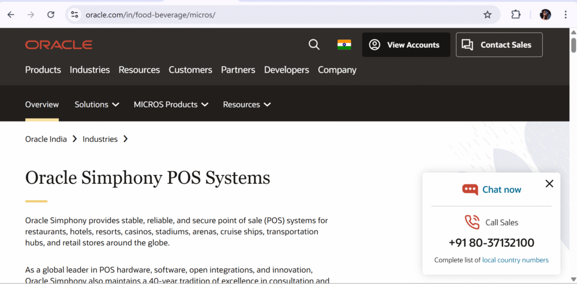Bookmark this page with star icon
Screen dimensions: 577x284
(x=487, y=15)
